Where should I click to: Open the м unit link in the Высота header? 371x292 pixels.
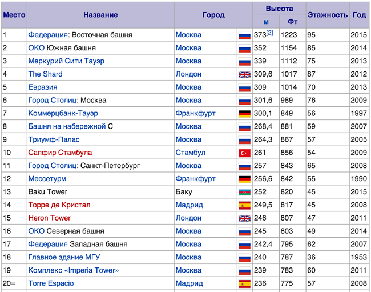click(x=266, y=22)
